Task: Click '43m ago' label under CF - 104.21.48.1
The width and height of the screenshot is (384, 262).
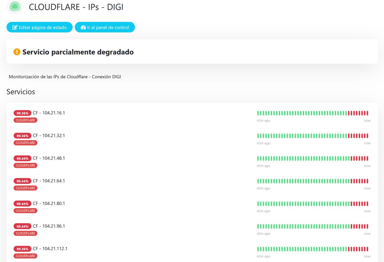Action: (x=263, y=166)
